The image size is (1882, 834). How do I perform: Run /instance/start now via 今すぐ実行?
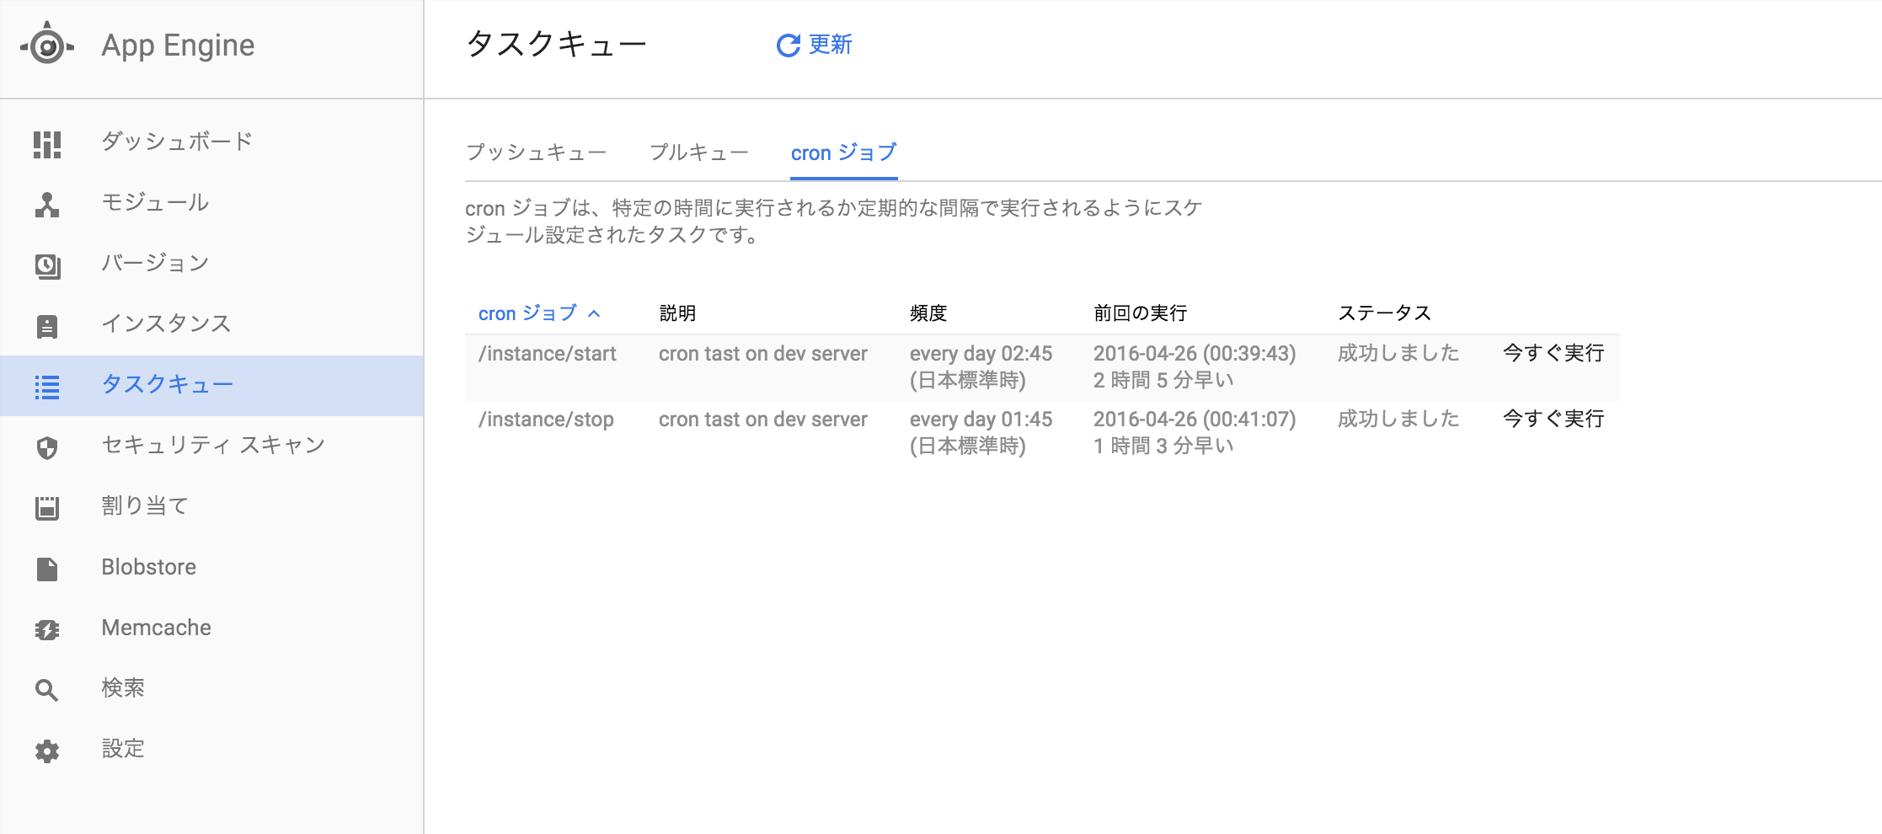click(1551, 354)
